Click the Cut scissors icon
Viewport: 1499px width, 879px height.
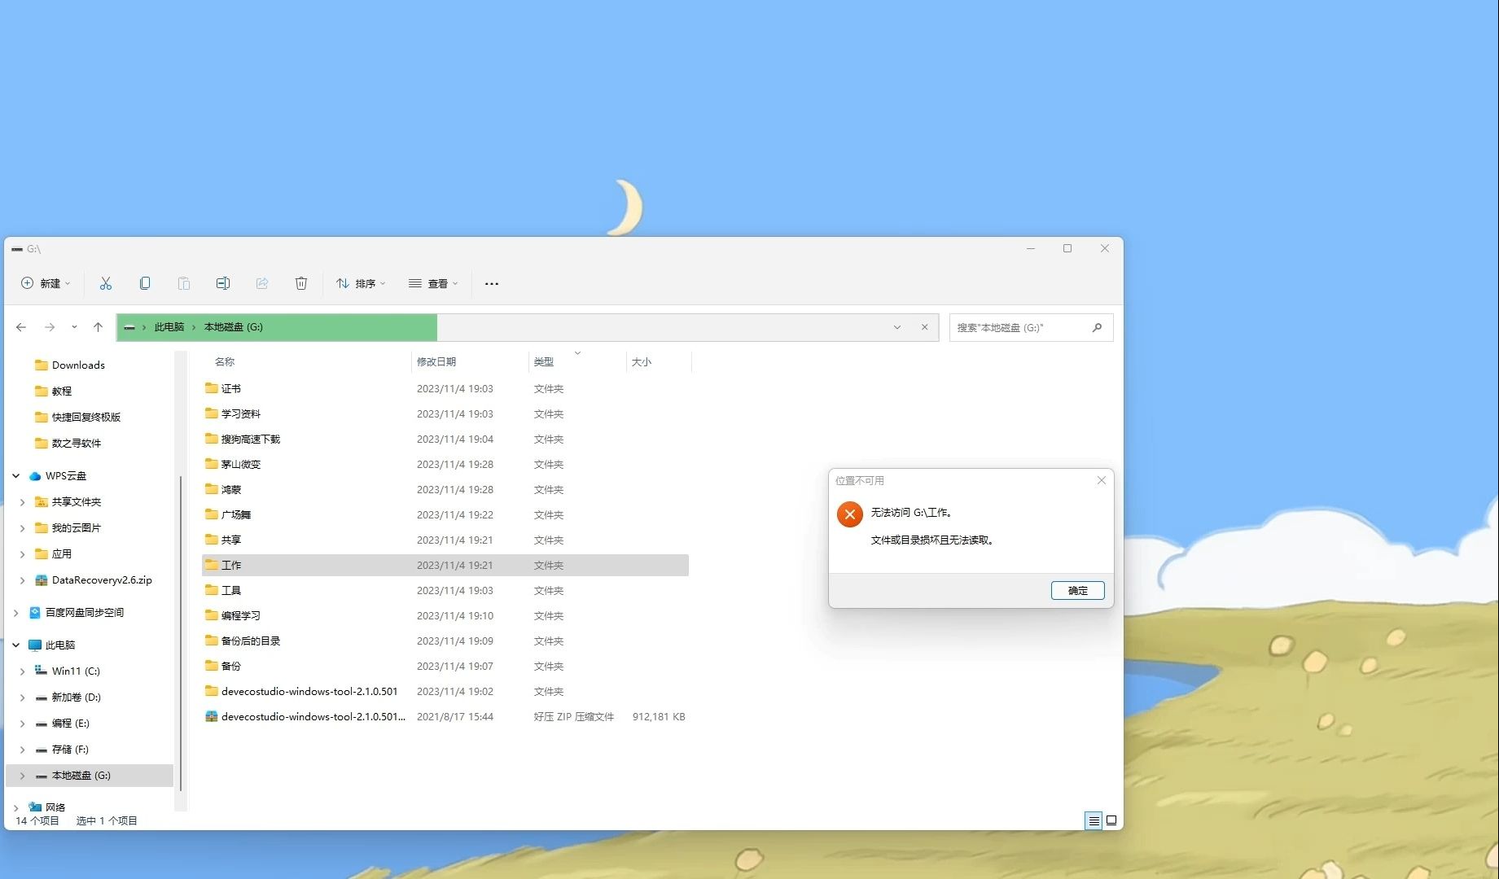click(x=106, y=283)
